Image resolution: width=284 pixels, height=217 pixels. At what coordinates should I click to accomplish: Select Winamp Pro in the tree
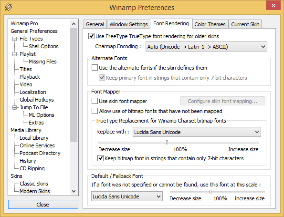click(x=24, y=23)
